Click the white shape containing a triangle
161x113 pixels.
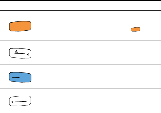(20, 53)
